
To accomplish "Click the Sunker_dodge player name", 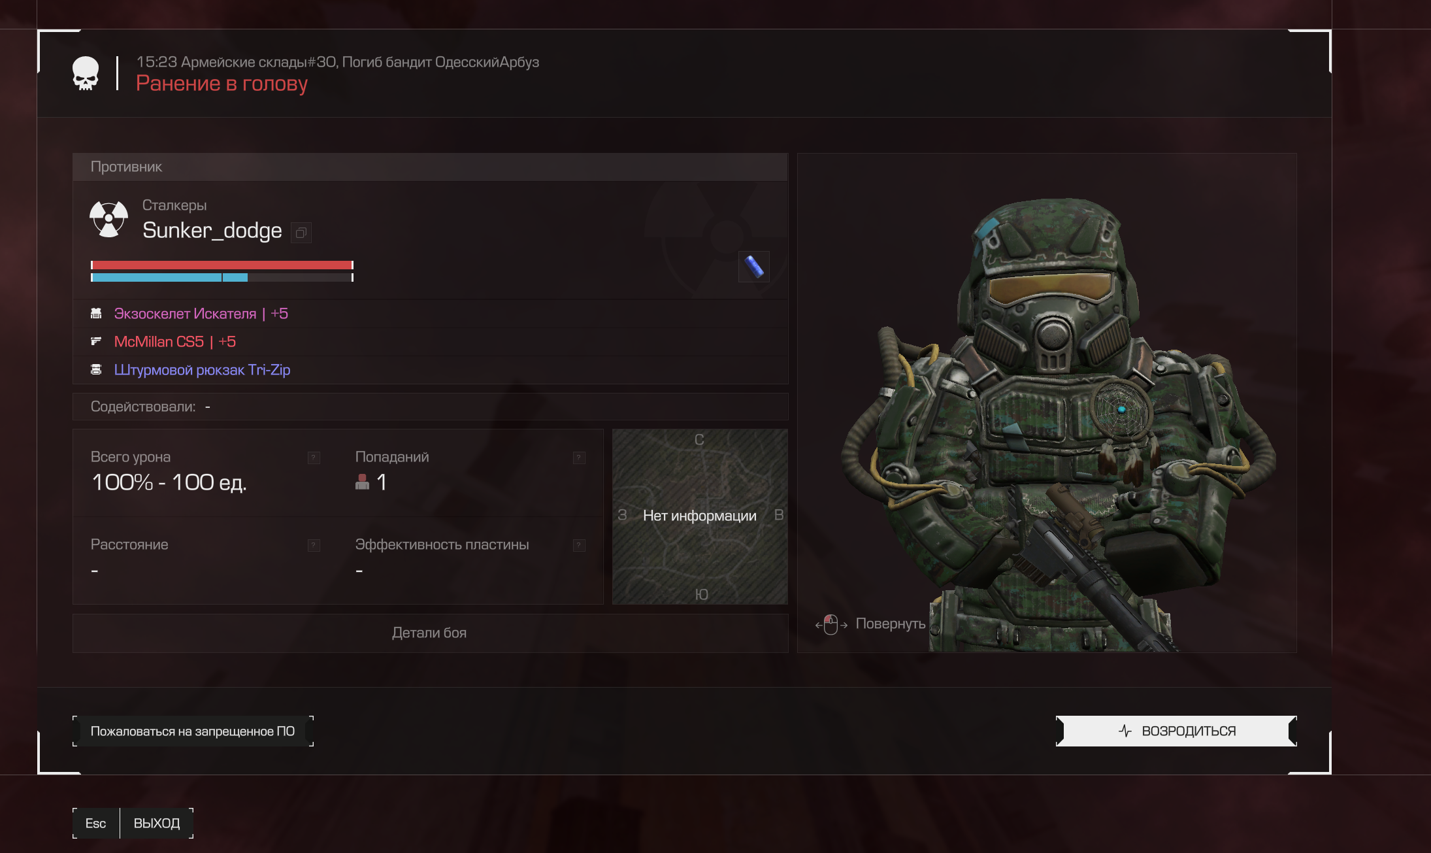I will coord(212,230).
